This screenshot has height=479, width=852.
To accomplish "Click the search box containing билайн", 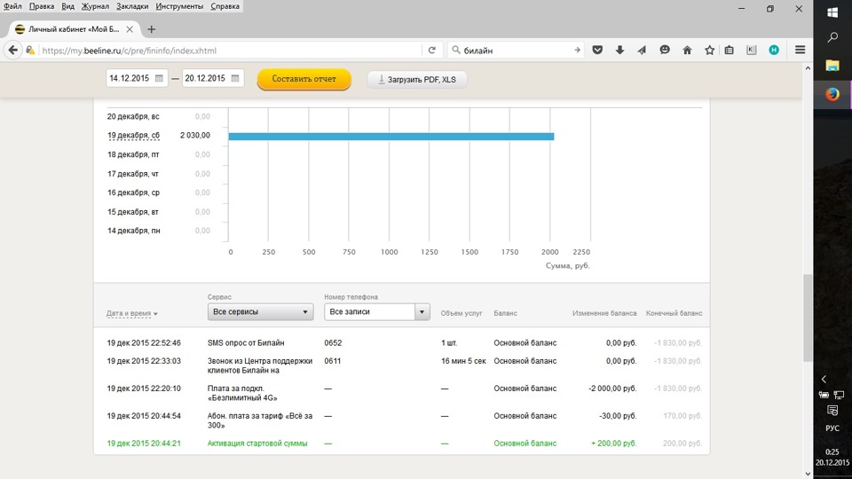I will (515, 50).
